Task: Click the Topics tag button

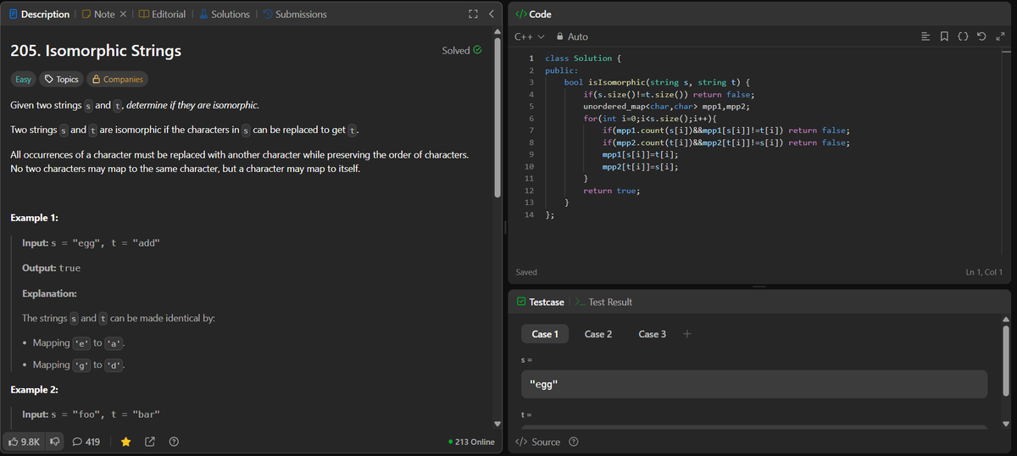Action: 61,79
